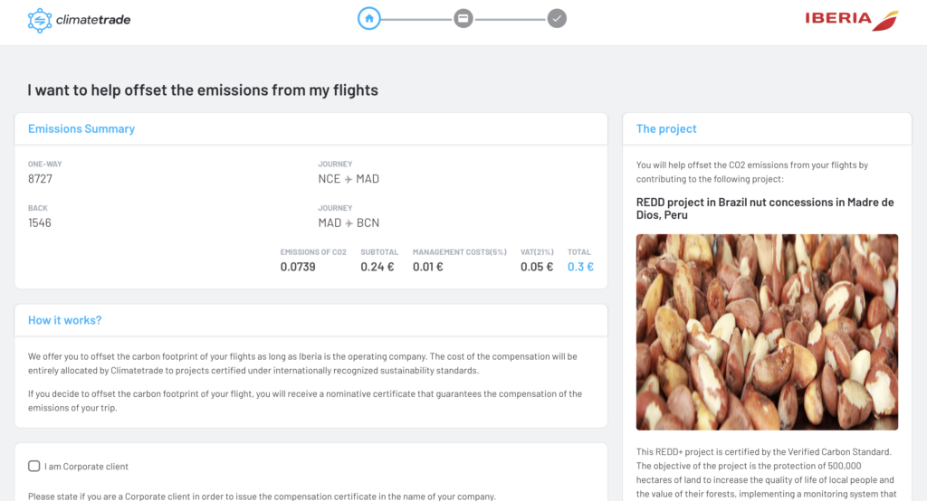Open The project panel header
This screenshot has width=927, height=501.
tap(666, 128)
